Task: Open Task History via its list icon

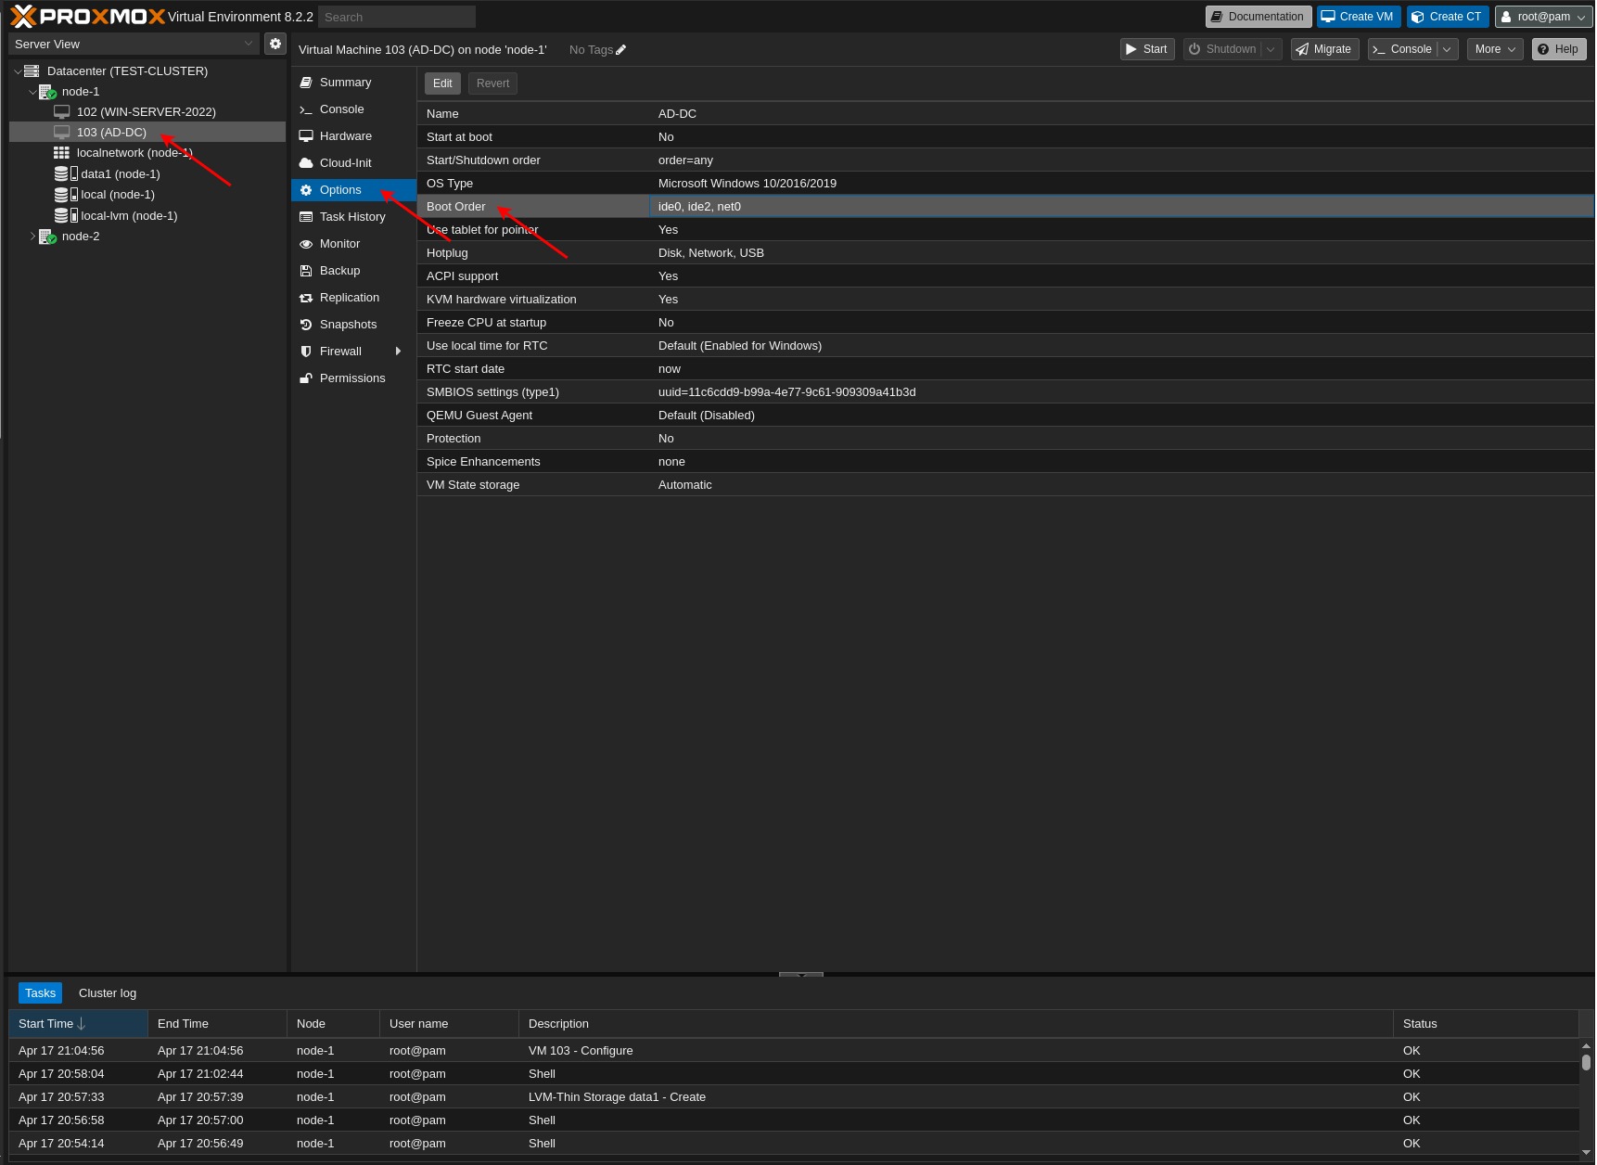Action: point(306,216)
